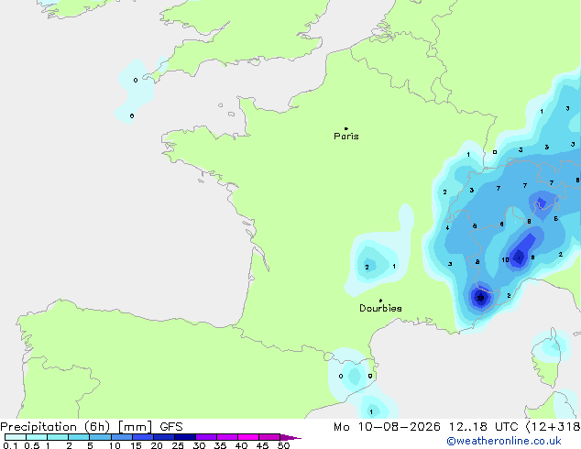Pick the legend swatch between 25 and 30
The image size is (581, 449).
click(185, 437)
